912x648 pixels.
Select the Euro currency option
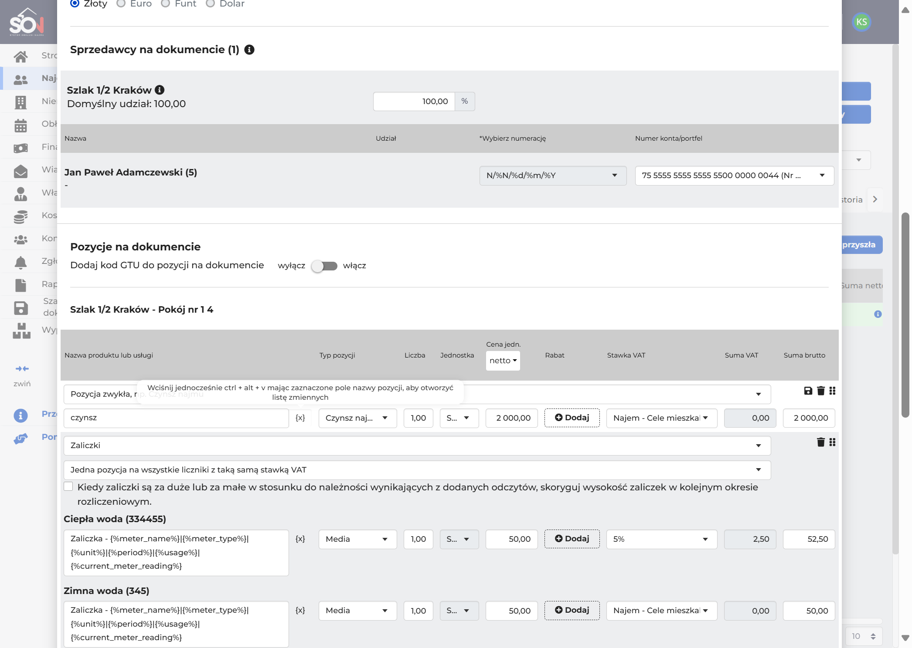(x=134, y=3)
